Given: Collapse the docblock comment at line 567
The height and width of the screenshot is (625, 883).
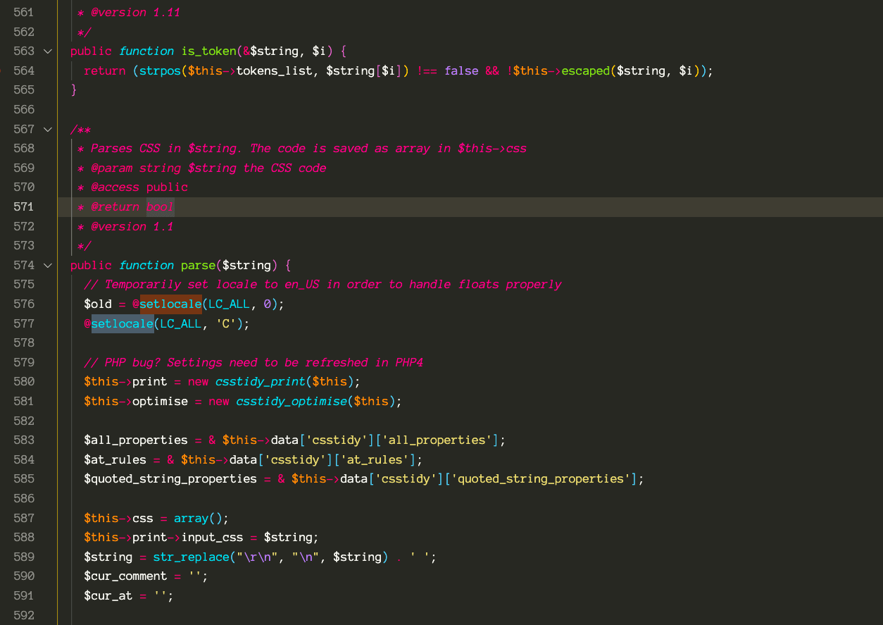Looking at the screenshot, I should (x=46, y=130).
